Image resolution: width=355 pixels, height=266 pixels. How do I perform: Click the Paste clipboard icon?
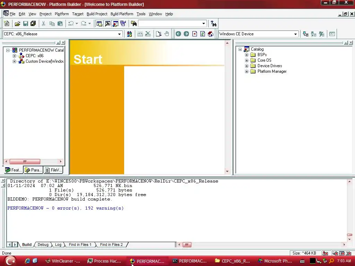[60, 24]
